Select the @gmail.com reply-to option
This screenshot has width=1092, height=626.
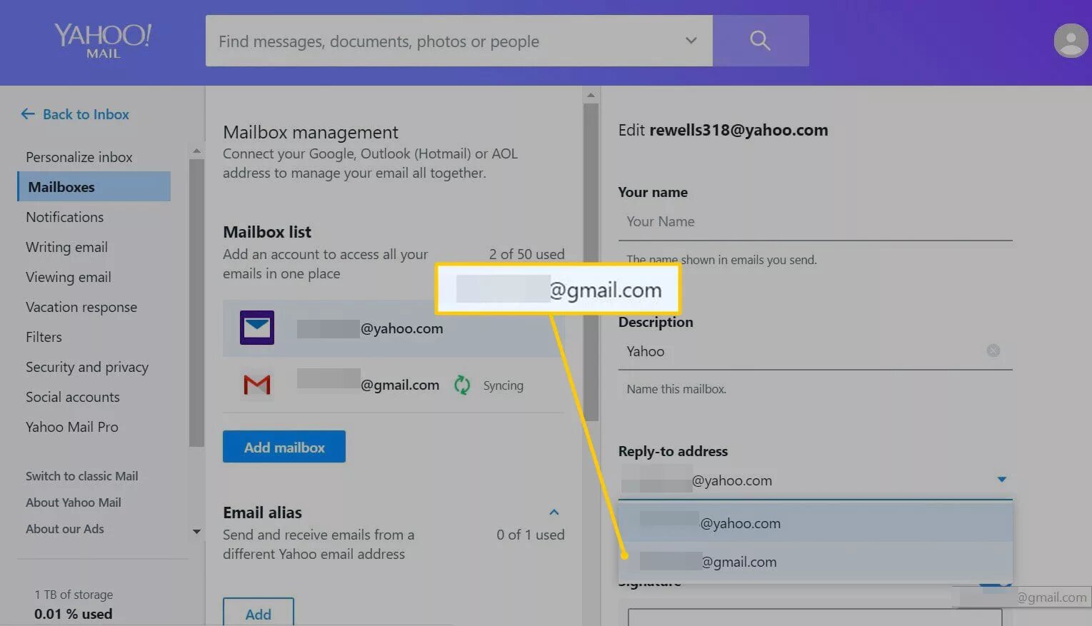(815, 562)
